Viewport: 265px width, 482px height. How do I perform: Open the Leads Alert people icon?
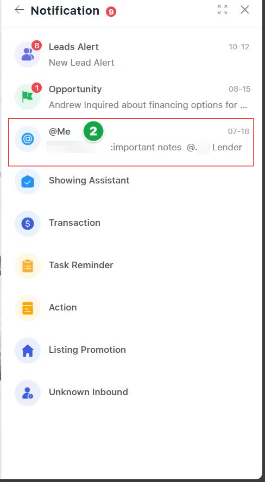pyautogui.click(x=28, y=54)
